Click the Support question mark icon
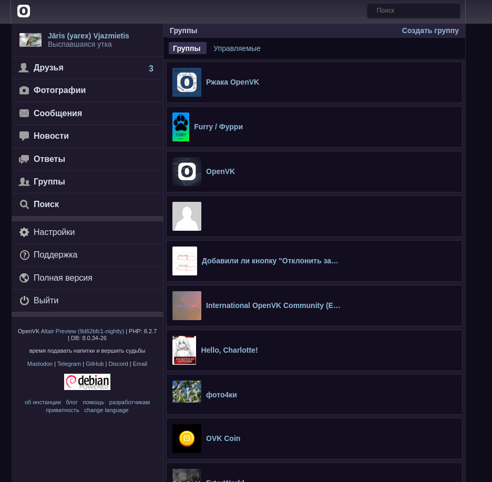The image size is (492, 482). tap(24, 255)
